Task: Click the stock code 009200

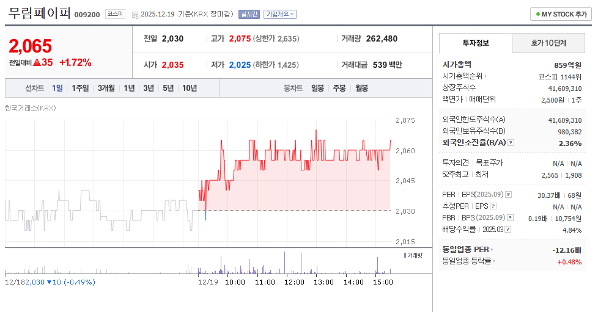Action: click(87, 15)
